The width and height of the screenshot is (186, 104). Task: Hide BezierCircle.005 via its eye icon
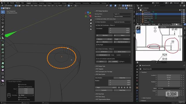pos(182,18)
